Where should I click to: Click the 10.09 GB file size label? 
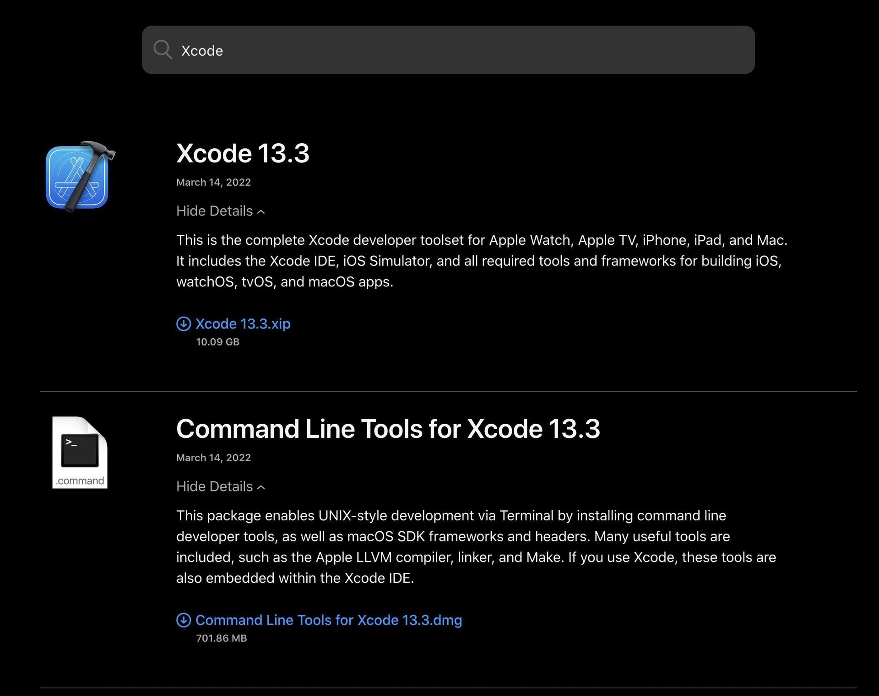click(x=217, y=342)
